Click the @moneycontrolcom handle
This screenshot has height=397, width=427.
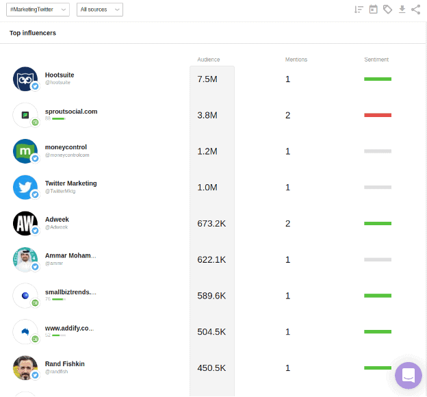click(67, 155)
